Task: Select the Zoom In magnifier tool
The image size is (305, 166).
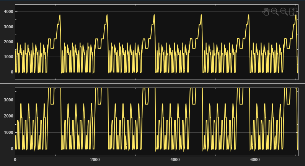Action: click(275, 11)
